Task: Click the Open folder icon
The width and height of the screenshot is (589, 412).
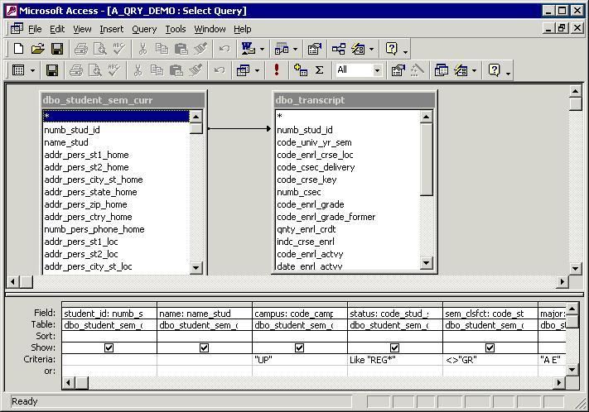Action: click(37, 49)
